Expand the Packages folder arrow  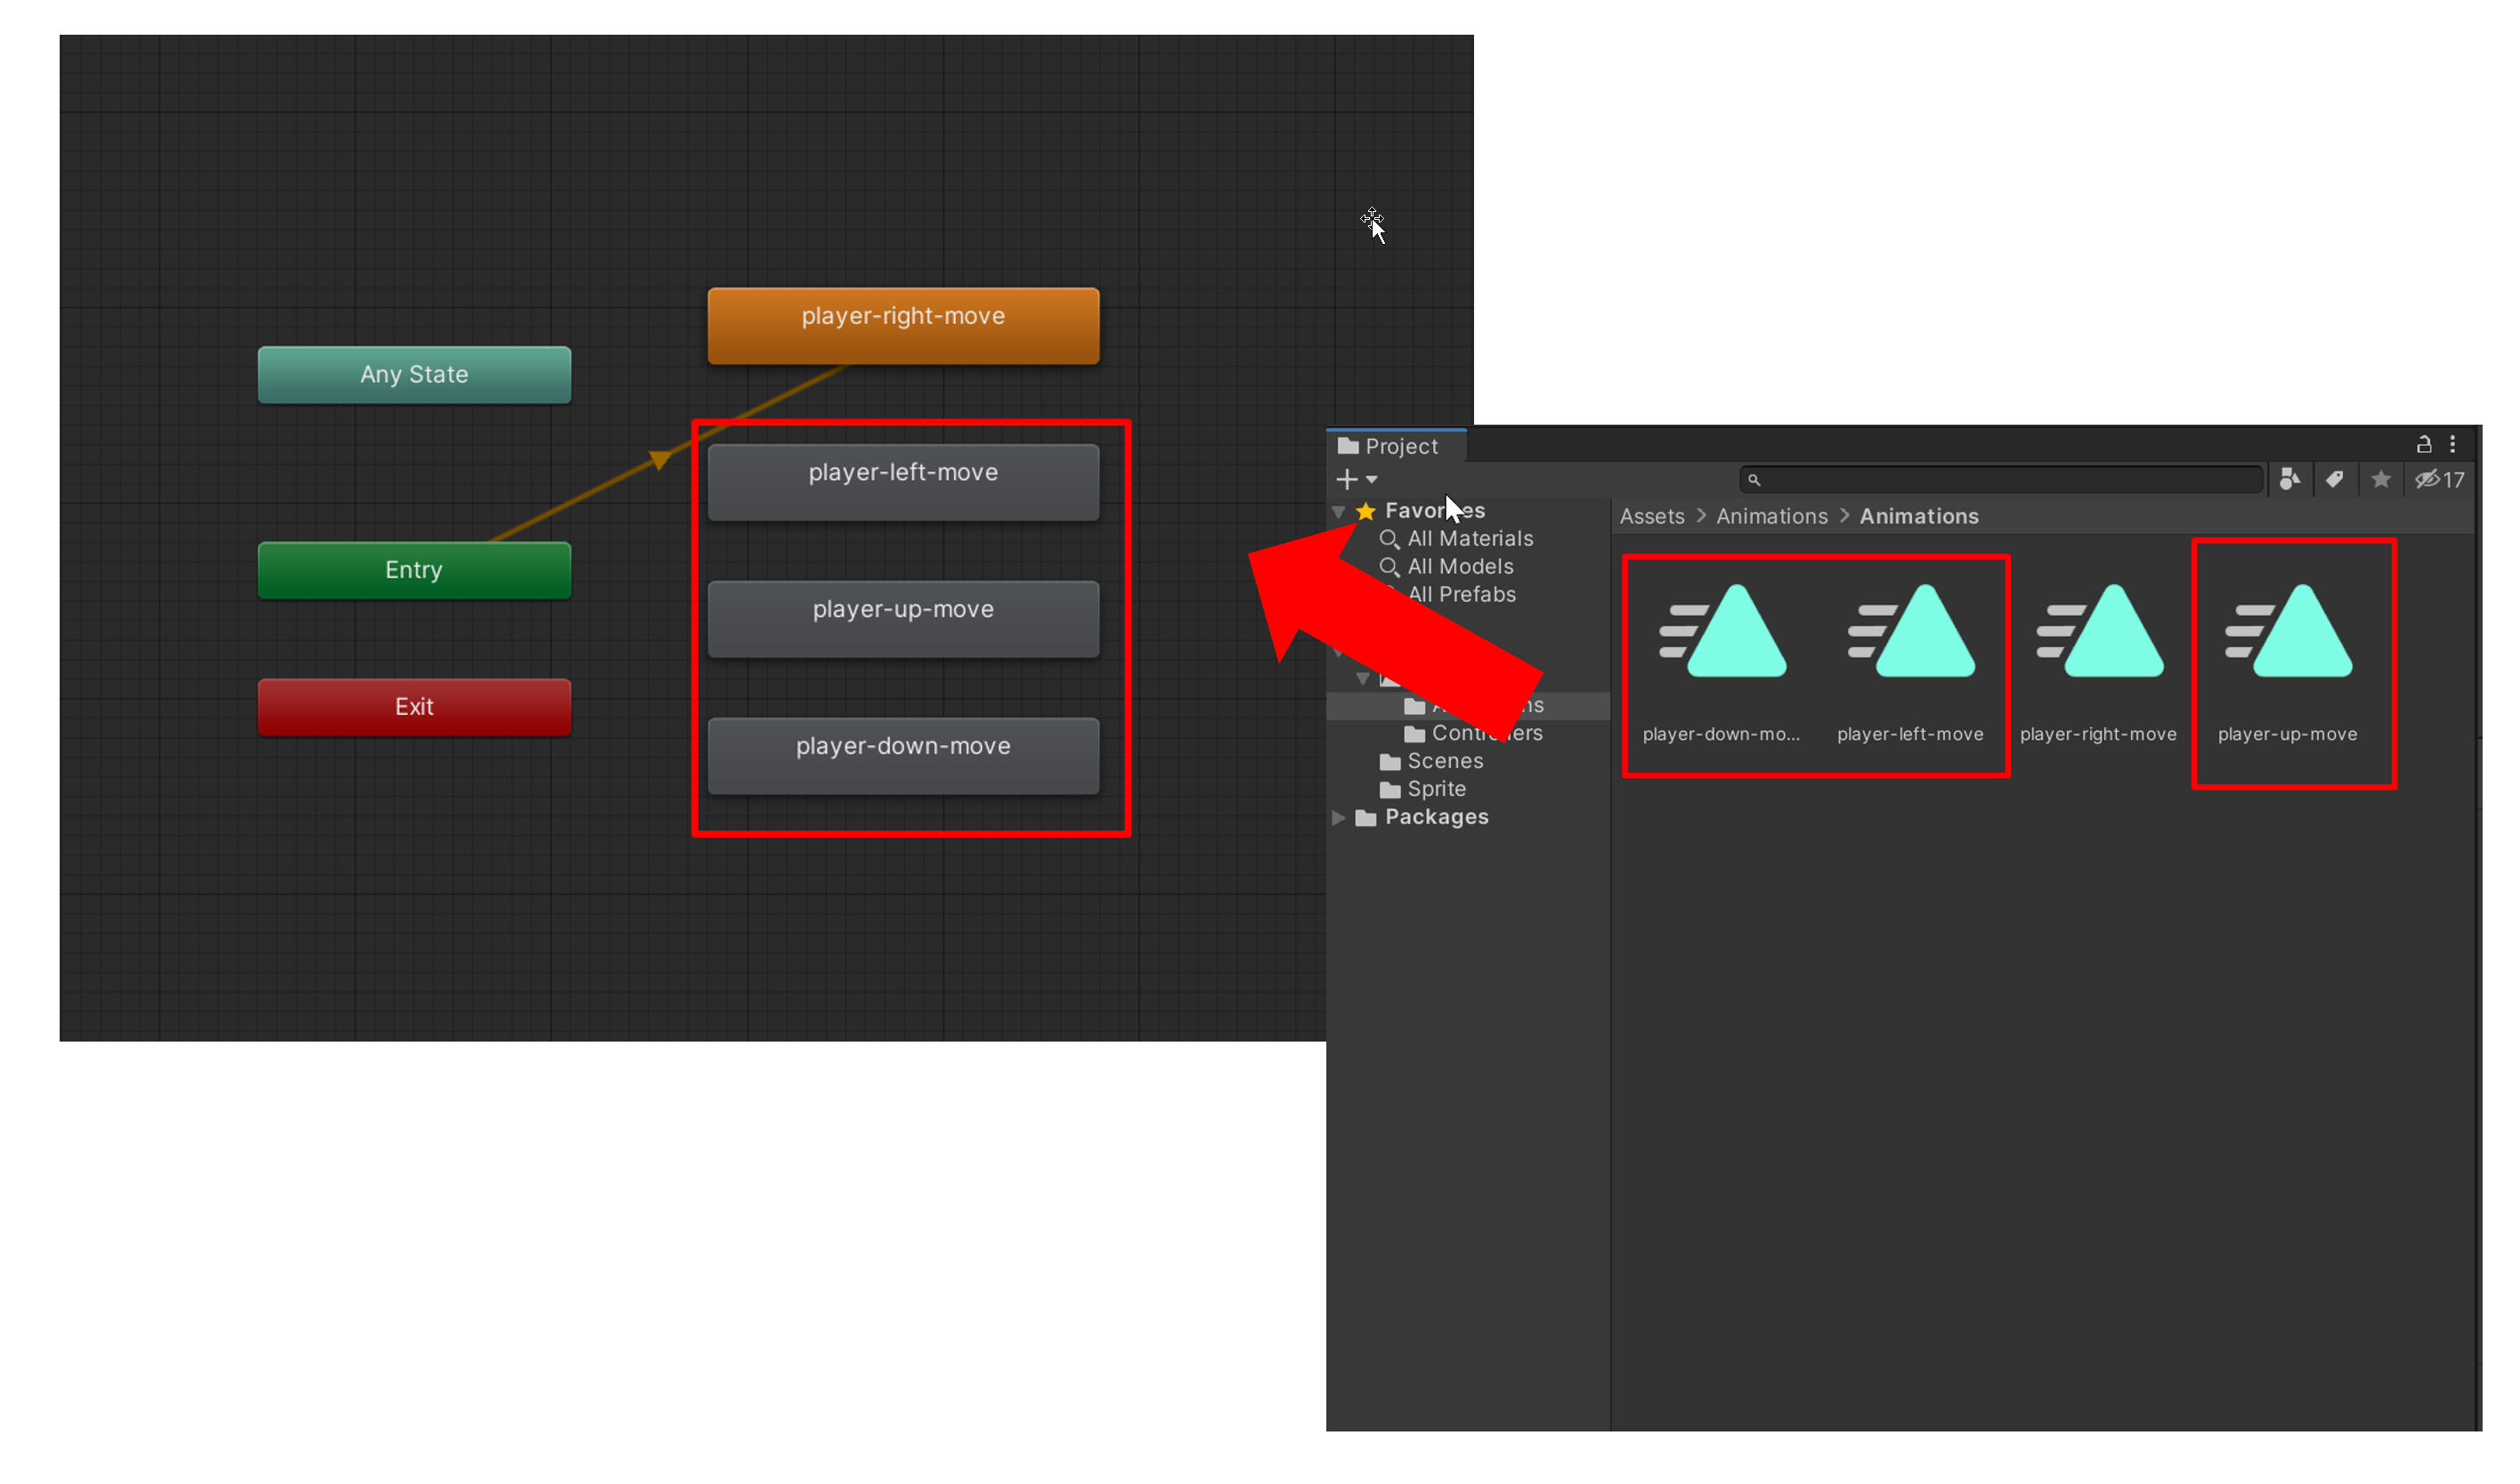pos(1338,818)
